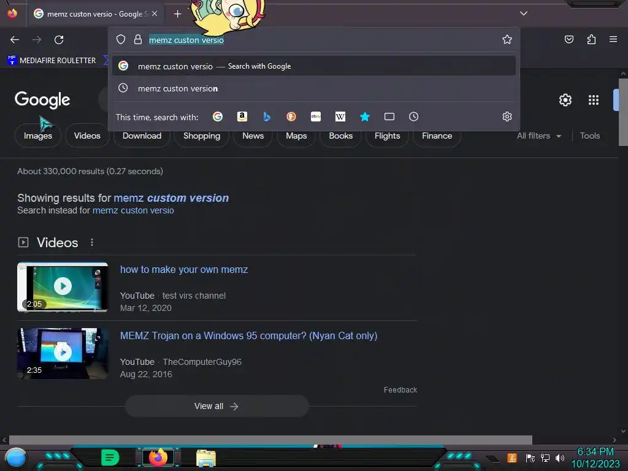628x471 pixels.
Task: Search this time with DuckDuckGo icon
Action: coord(291,117)
